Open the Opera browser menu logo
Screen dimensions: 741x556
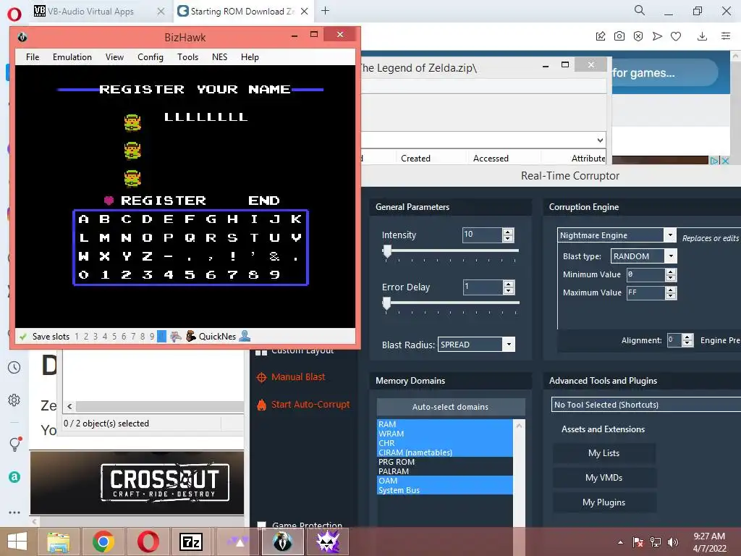[x=14, y=14]
